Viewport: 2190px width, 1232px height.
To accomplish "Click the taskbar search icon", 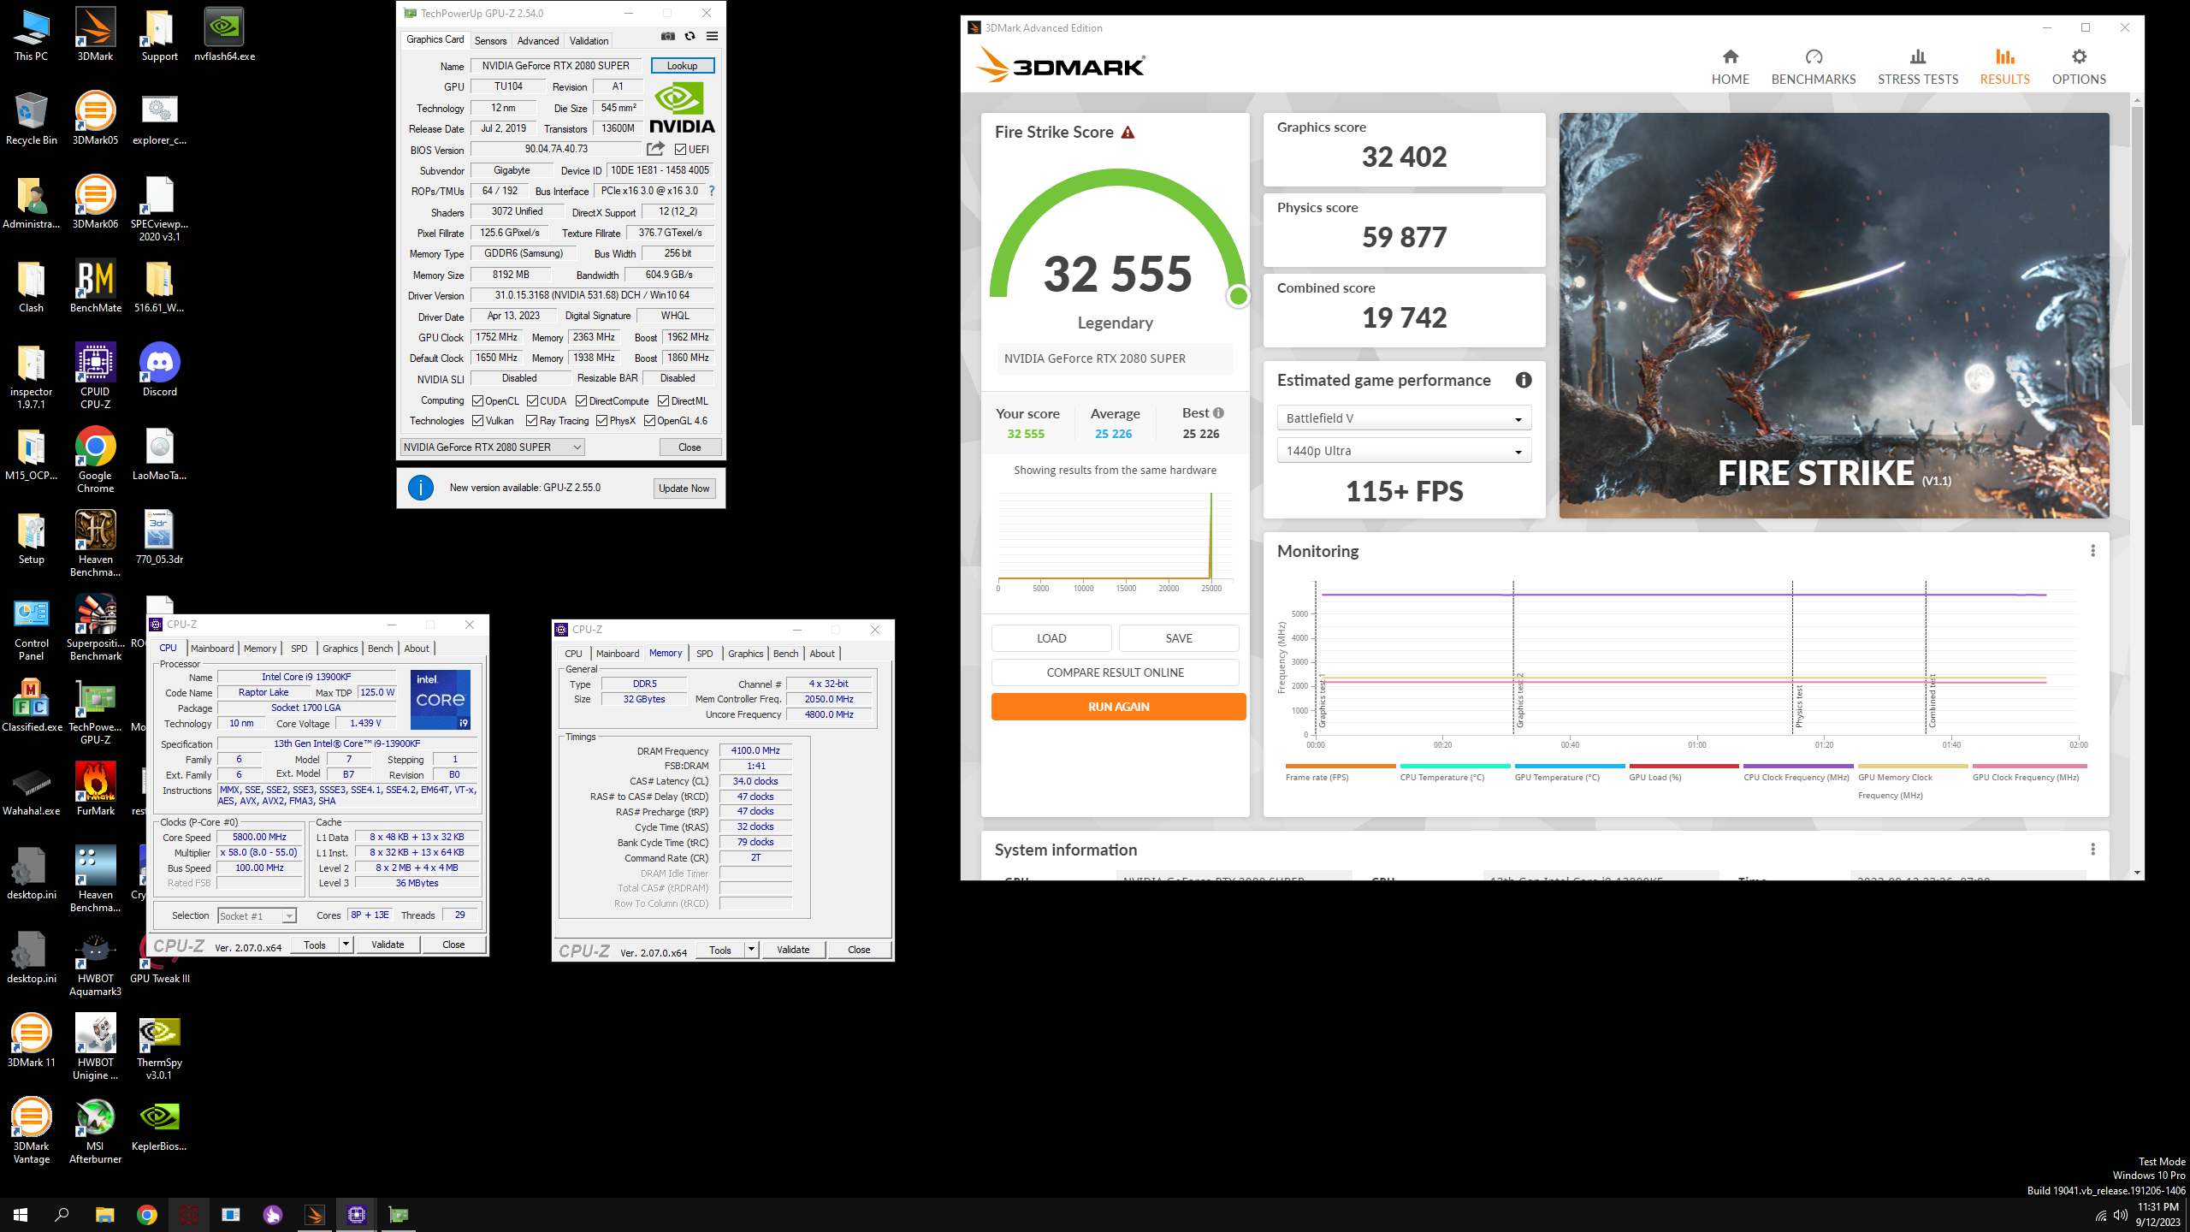I will [62, 1215].
